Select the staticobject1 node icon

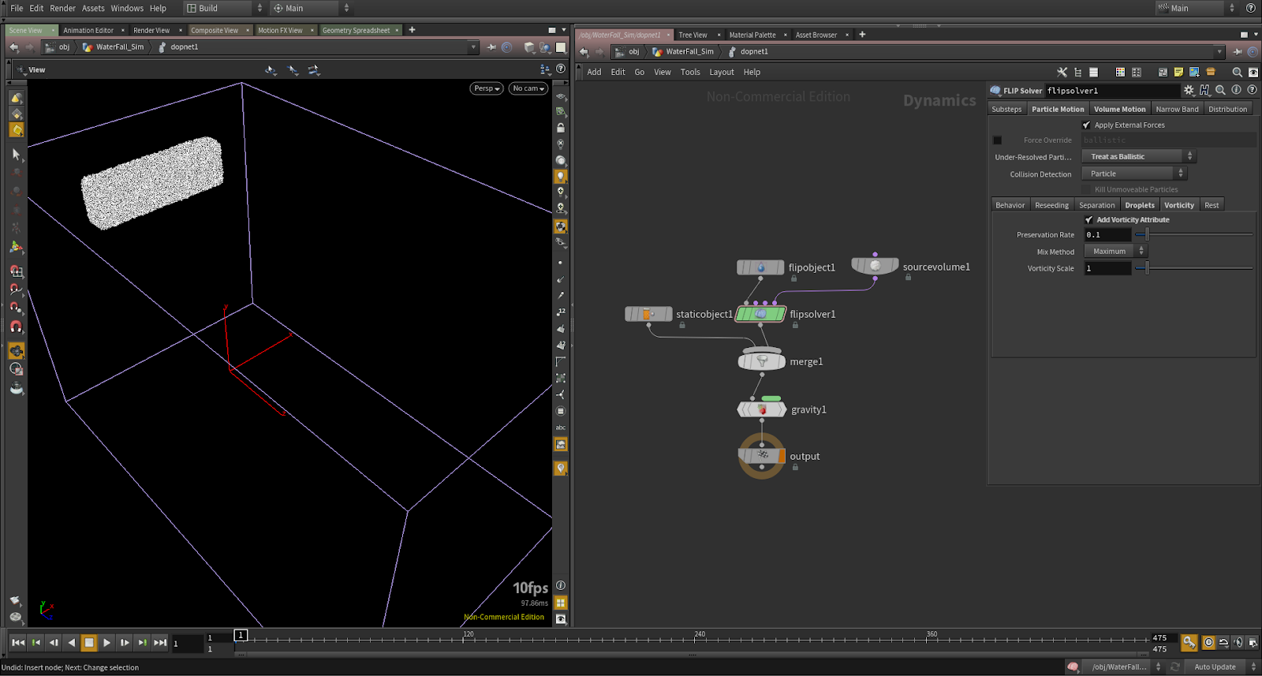[x=648, y=314]
